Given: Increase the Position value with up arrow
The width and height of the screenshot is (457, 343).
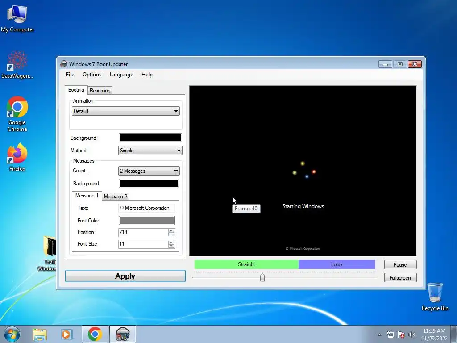Looking at the screenshot, I should point(171,231).
